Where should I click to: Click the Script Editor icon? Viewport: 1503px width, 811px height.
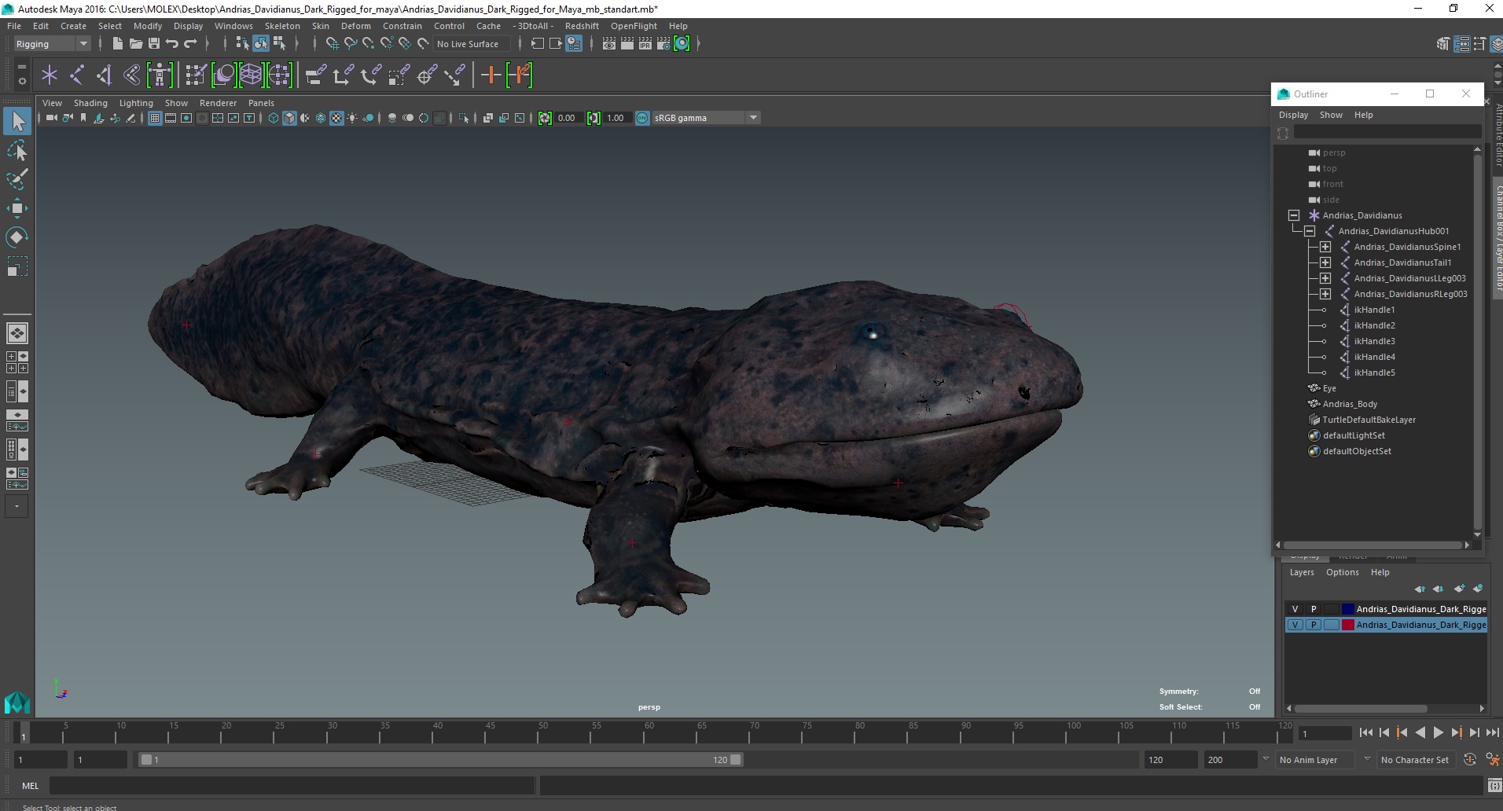click(x=1494, y=786)
